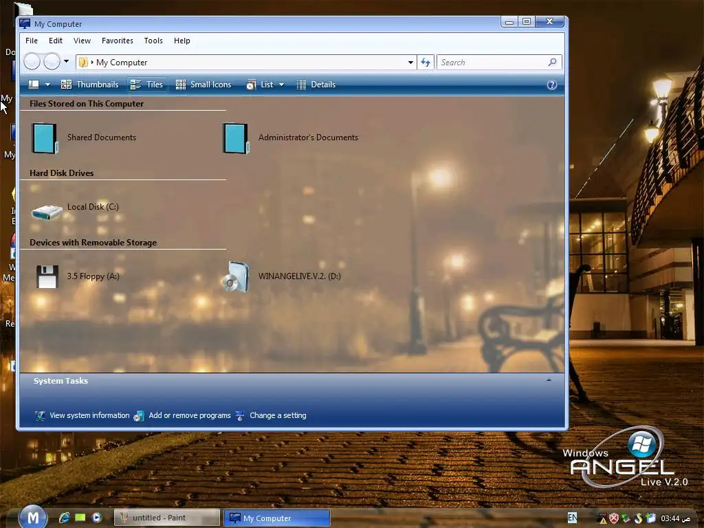704x528 pixels.
Task: Switch to Tiles view
Action: [x=147, y=85]
